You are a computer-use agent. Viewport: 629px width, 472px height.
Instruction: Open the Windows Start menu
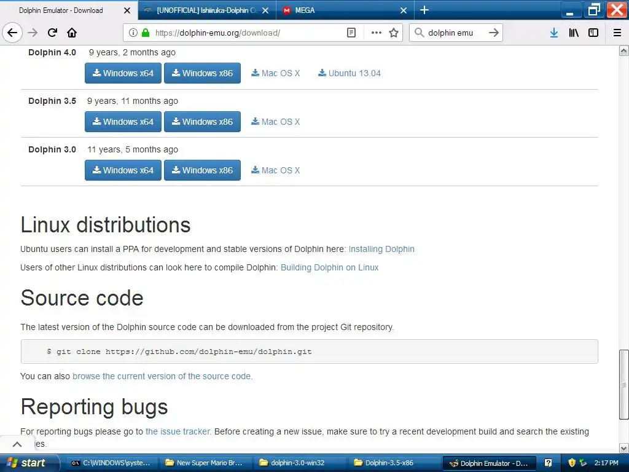coord(28,463)
